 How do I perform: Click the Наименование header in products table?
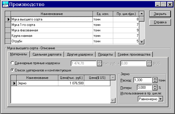[x=52, y=14]
